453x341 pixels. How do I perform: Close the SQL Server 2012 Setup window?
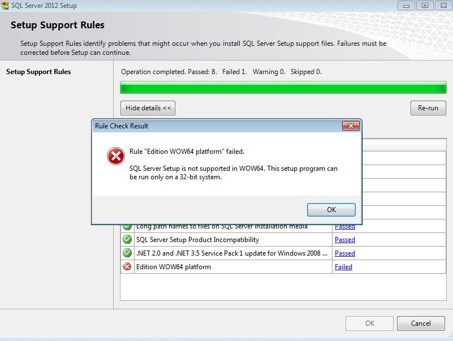(x=443, y=6)
